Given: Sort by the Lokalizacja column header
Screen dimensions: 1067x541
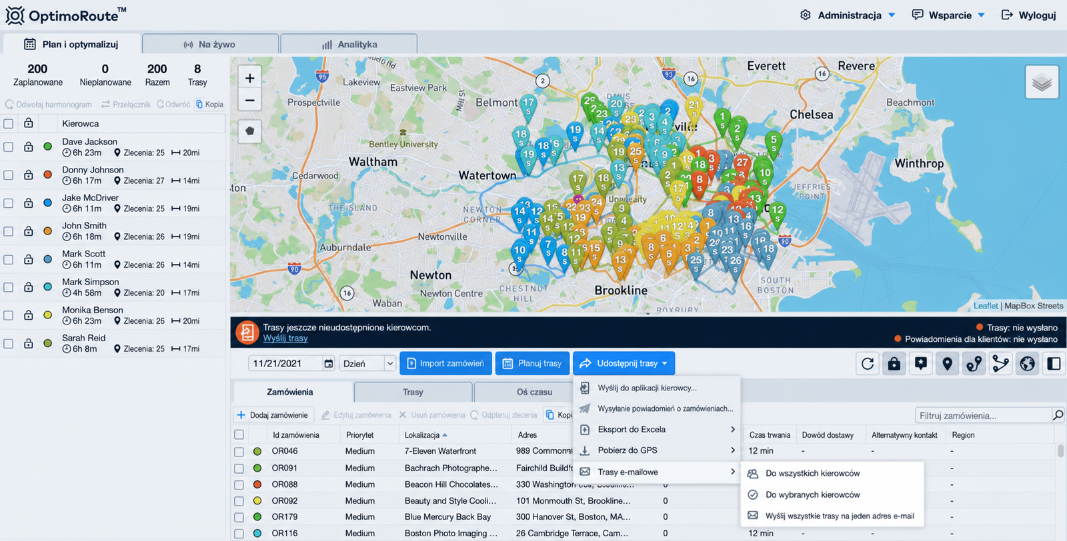Looking at the screenshot, I should coord(425,435).
